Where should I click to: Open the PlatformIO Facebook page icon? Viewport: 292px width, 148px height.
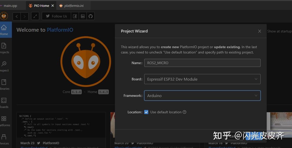tap(75, 16)
